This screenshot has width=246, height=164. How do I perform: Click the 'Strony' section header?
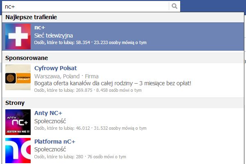(x=15, y=103)
